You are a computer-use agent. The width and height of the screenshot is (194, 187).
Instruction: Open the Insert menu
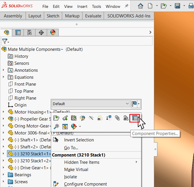pos(82,6)
